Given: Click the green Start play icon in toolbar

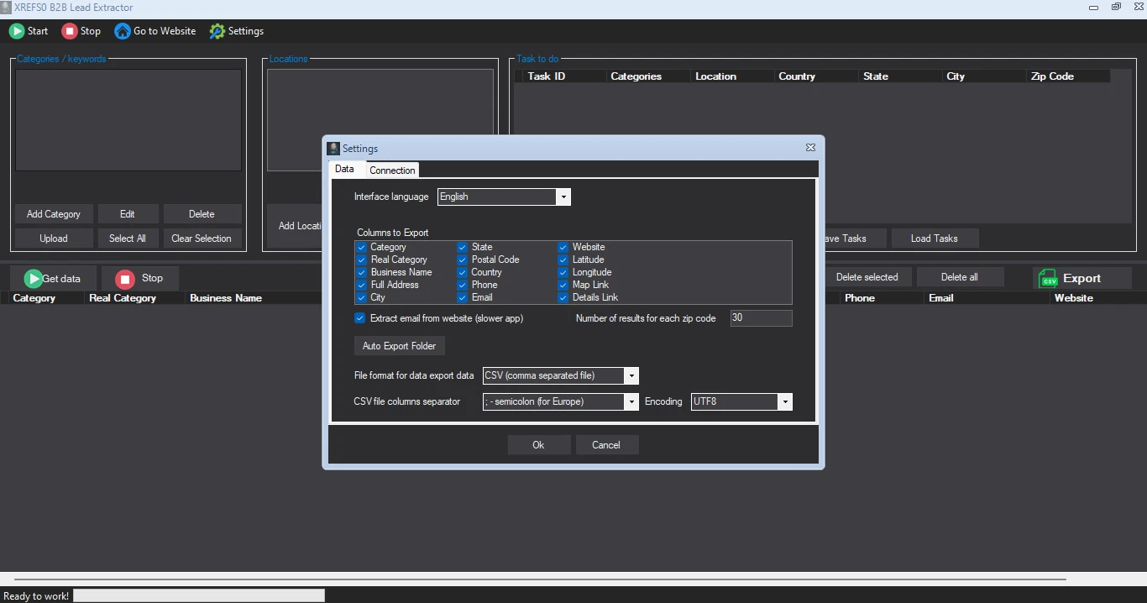Looking at the screenshot, I should [17, 31].
